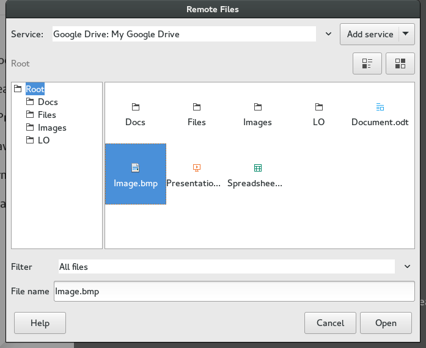Select Root in the folder tree

pos(35,89)
